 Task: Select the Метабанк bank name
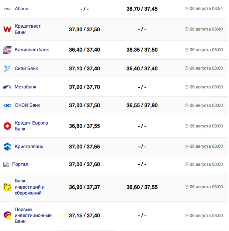(25, 87)
